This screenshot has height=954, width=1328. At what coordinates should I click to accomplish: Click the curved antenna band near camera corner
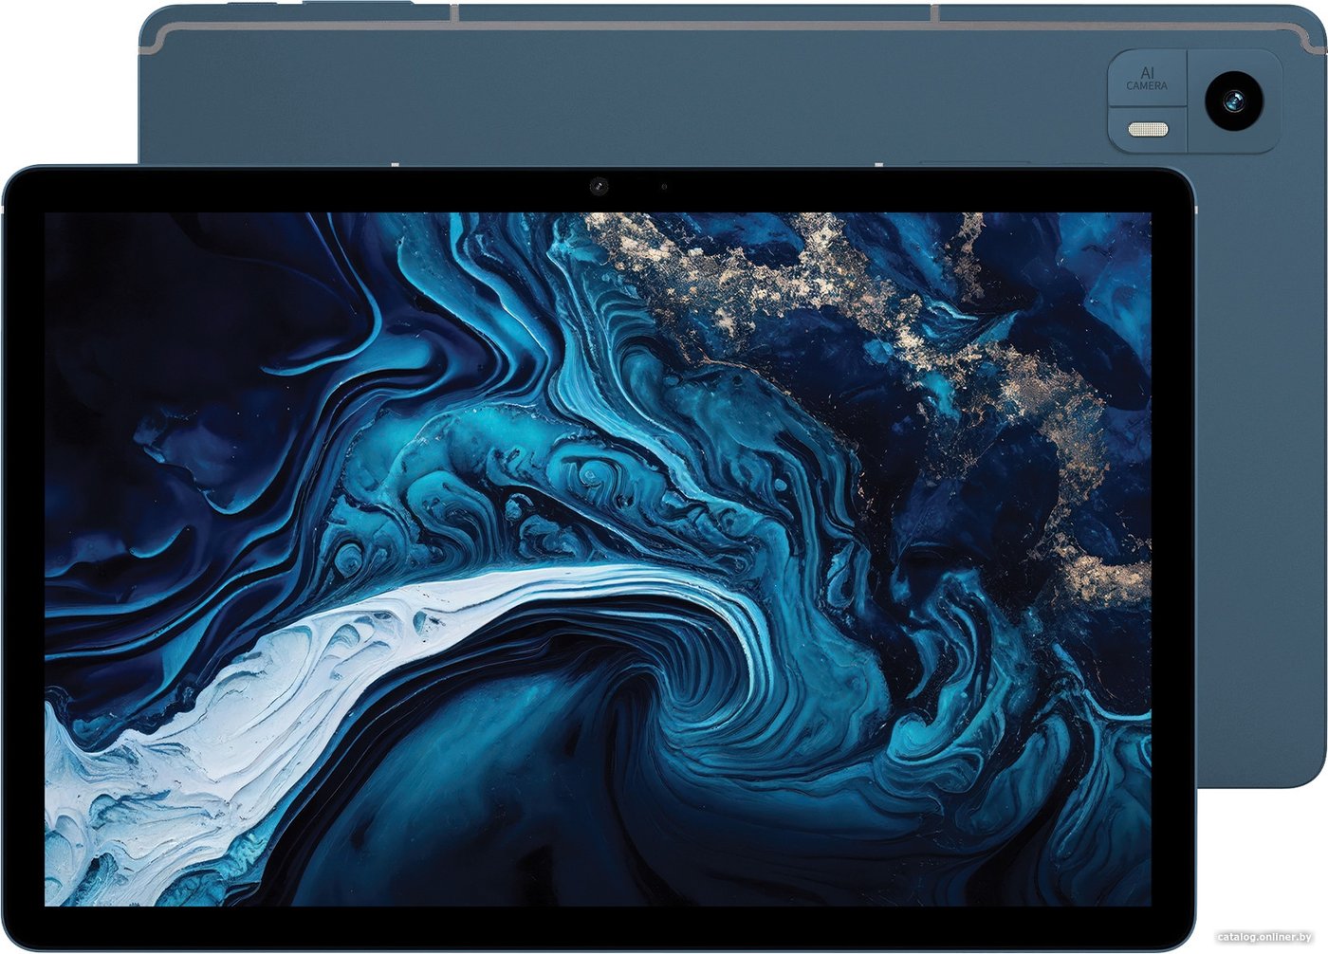click(x=1307, y=38)
